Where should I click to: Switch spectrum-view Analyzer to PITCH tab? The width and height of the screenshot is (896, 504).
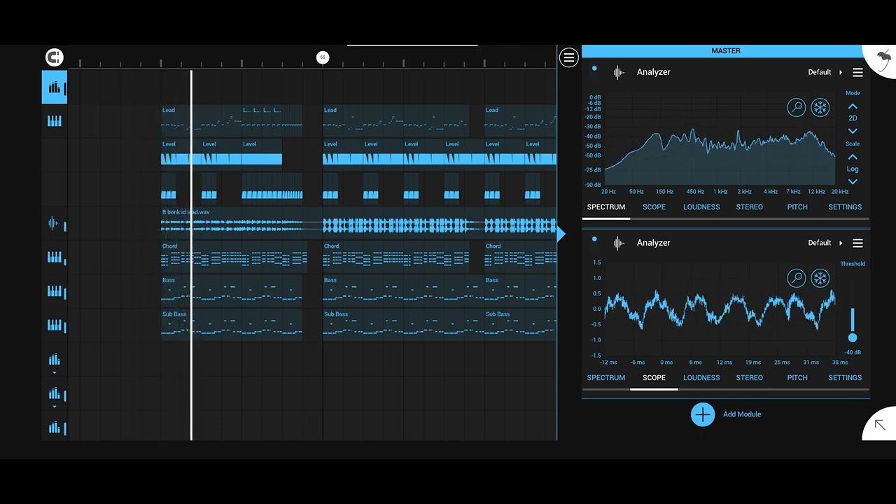[797, 207]
